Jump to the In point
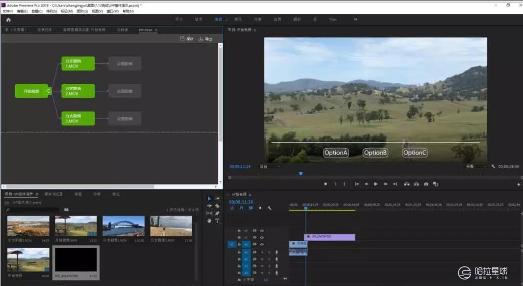 357,184
